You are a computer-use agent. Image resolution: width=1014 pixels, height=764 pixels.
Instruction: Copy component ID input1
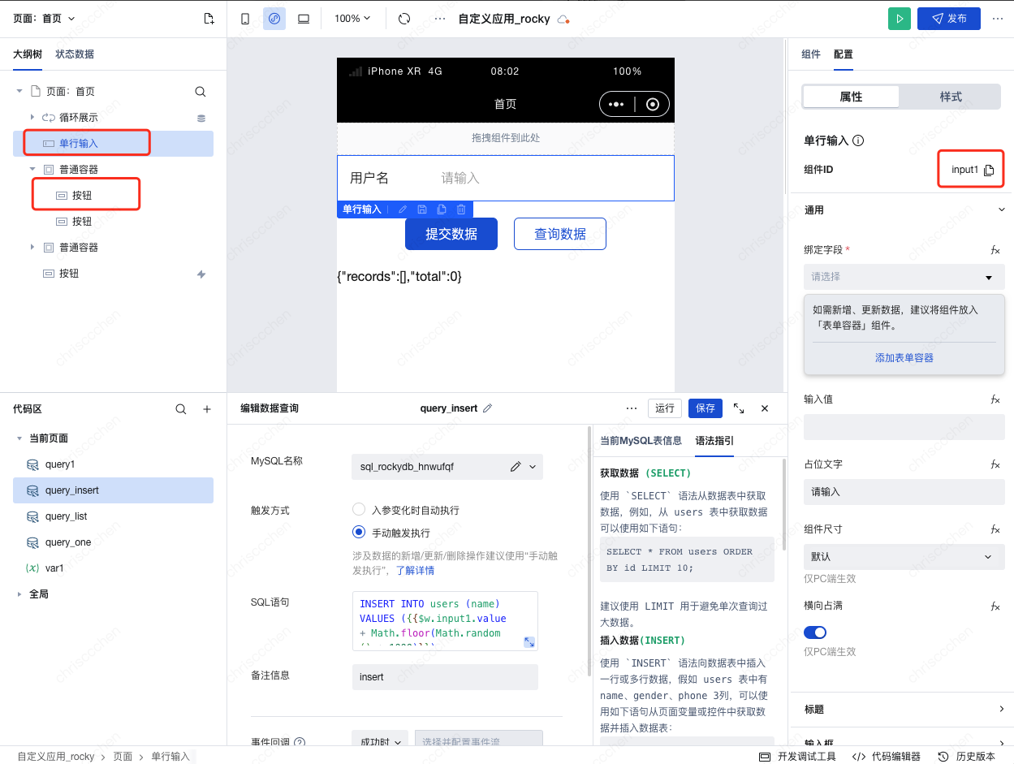pos(989,170)
